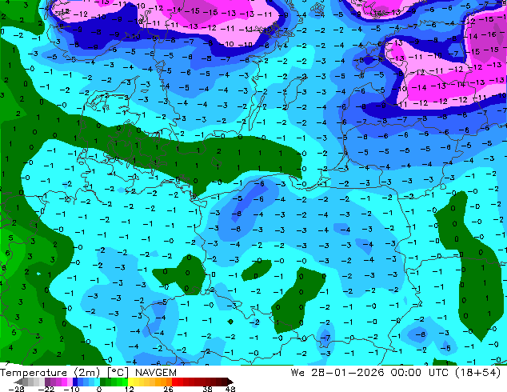
Task: Click the '-28' color scale label
Action: [16, 389]
